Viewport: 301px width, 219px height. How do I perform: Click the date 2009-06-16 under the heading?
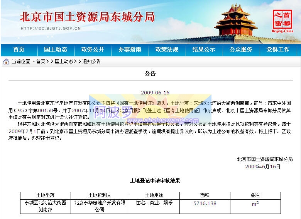(x=155, y=93)
